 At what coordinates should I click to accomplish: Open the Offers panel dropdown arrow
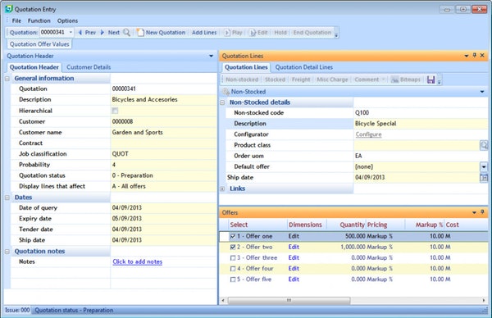coord(474,212)
